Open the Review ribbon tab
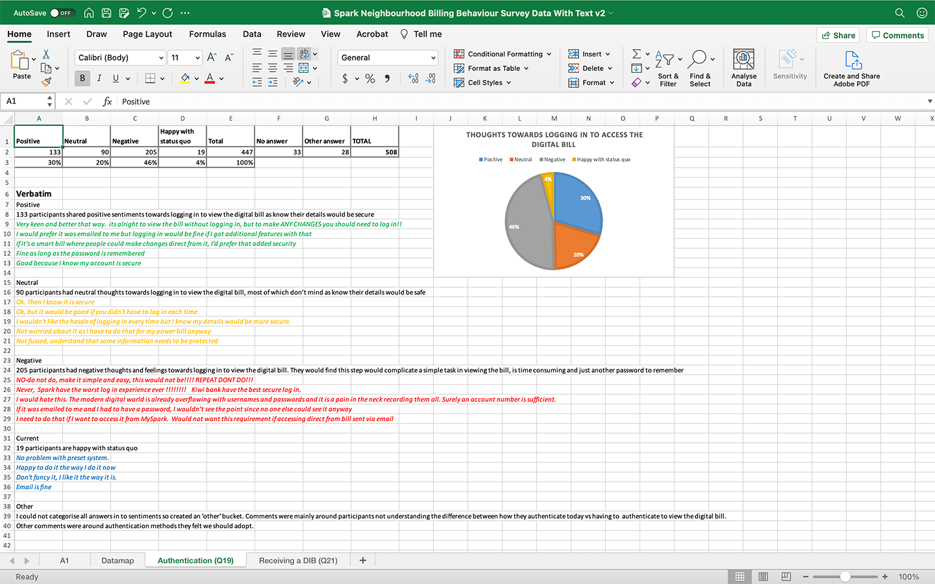 (x=291, y=34)
